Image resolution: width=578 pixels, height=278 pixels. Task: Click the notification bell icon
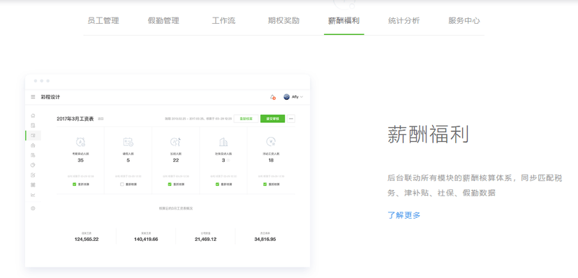(x=273, y=97)
